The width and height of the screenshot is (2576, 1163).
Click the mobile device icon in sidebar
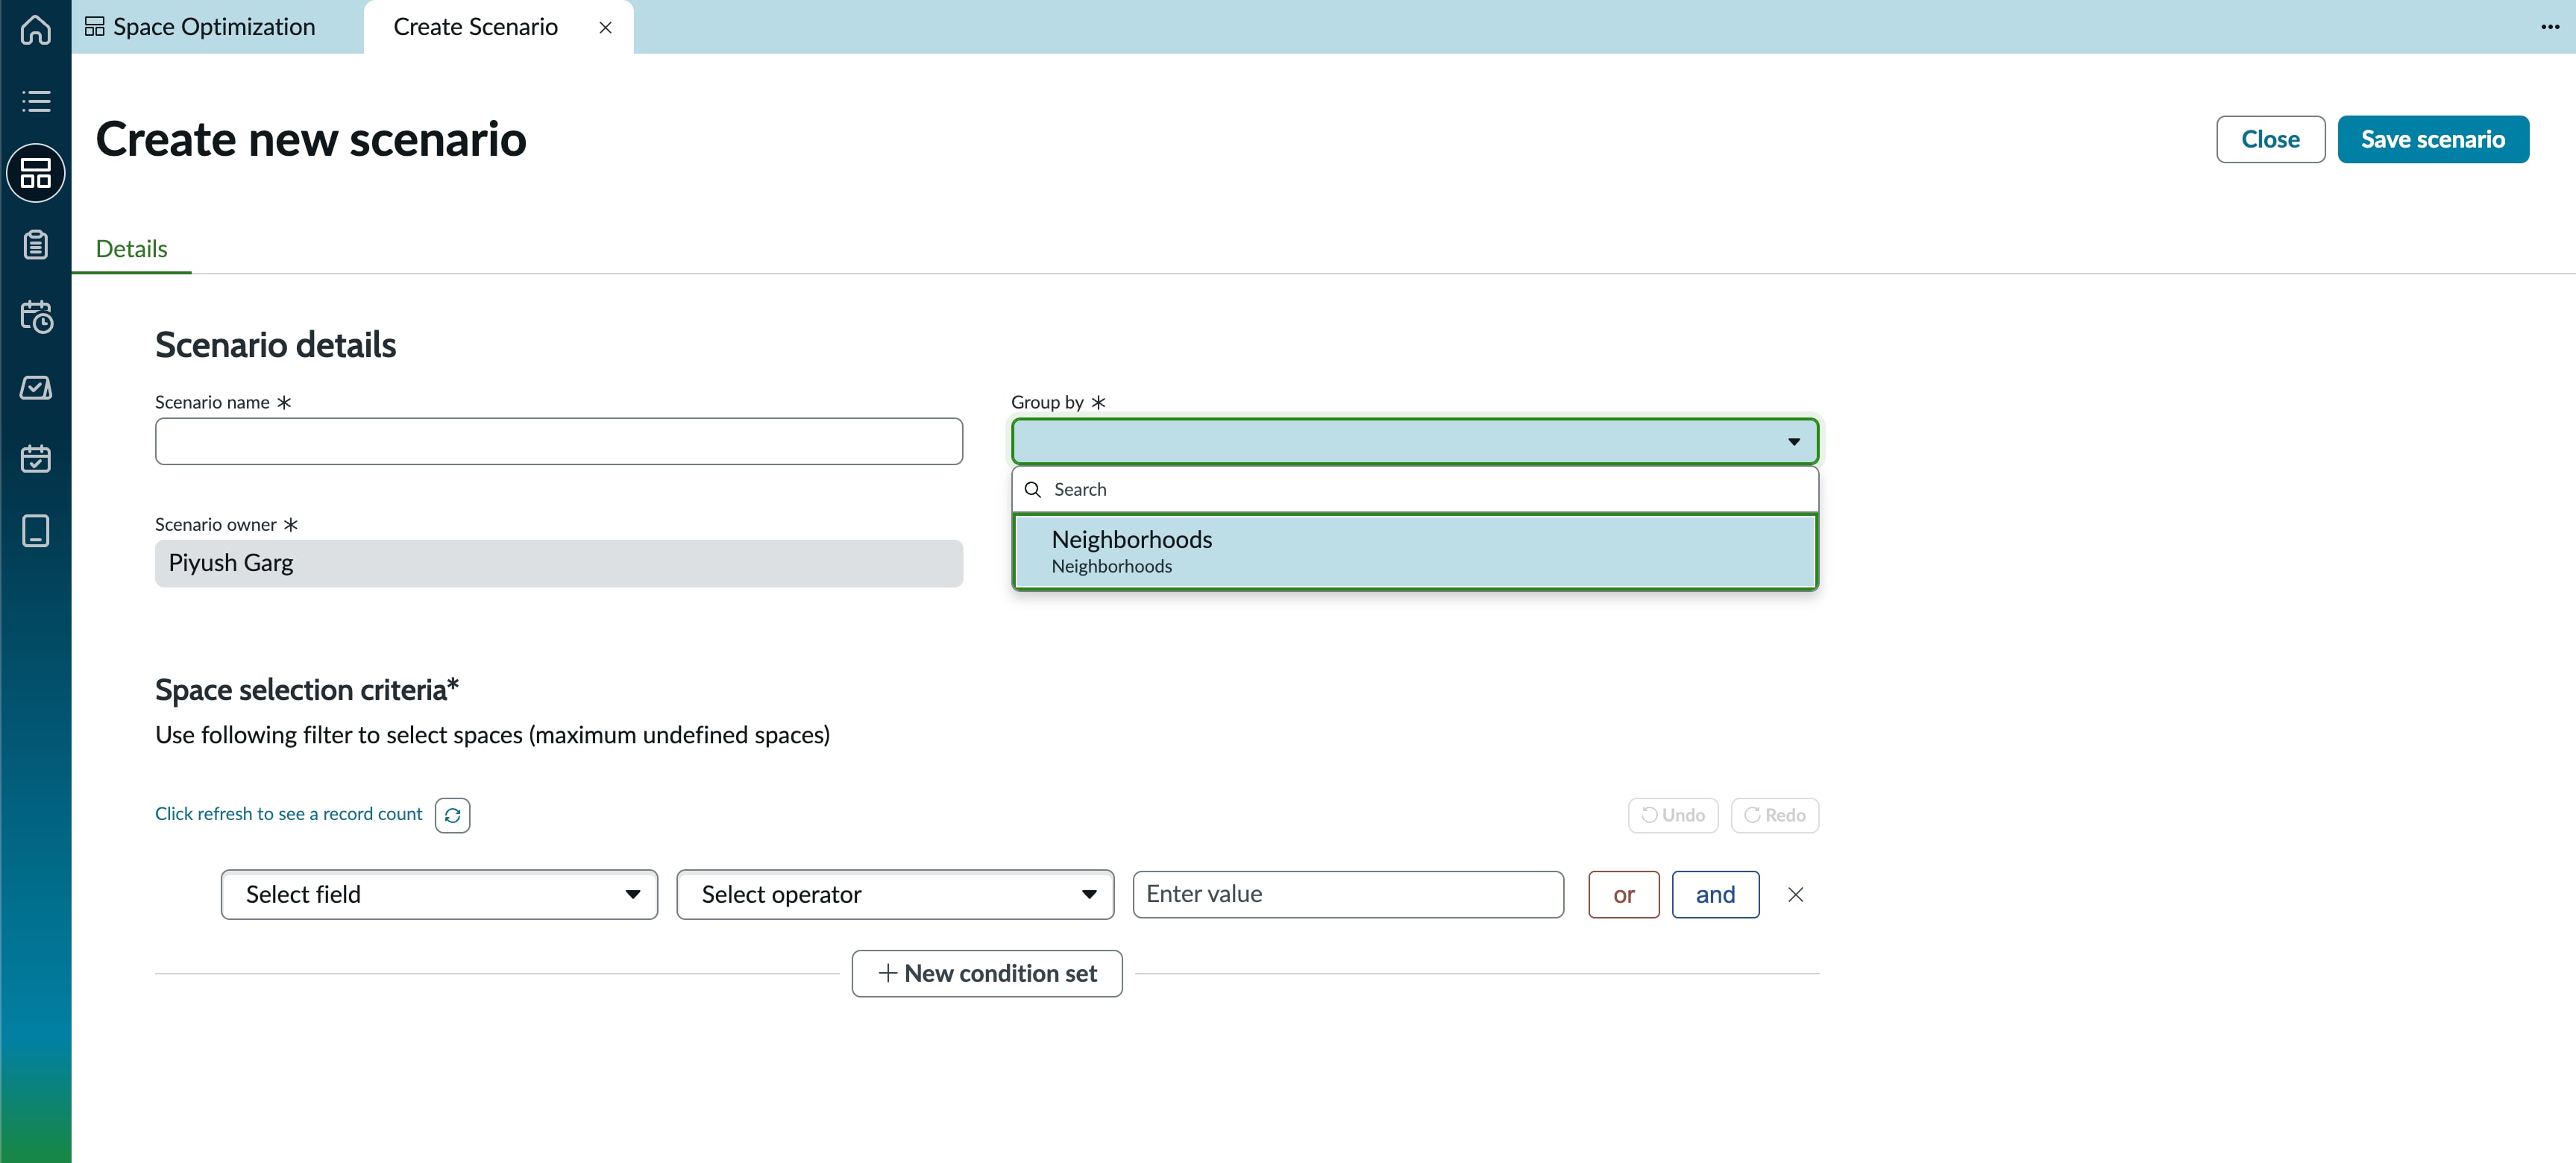coord(36,531)
